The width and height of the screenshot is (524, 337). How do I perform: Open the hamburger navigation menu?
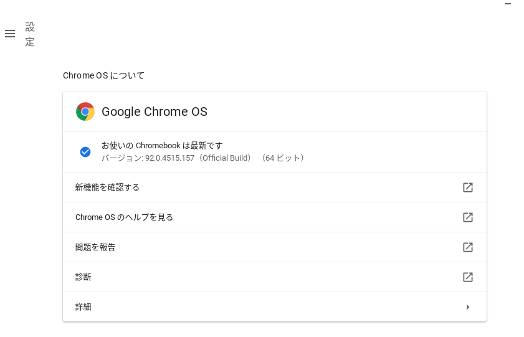pyautogui.click(x=10, y=34)
